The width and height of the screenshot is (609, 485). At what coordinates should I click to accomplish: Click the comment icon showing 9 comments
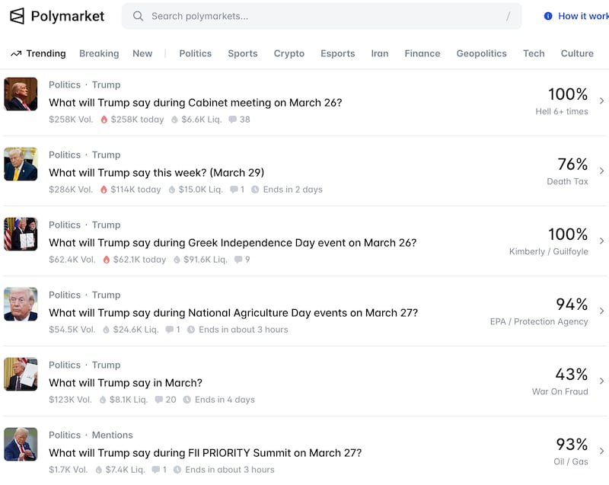(238, 260)
